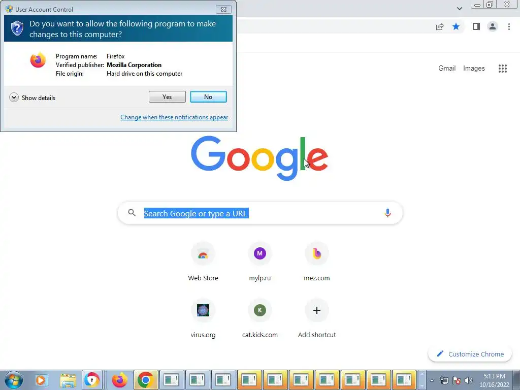
Task: Click the 'Hard drive on this computer' text
Action: click(145, 74)
